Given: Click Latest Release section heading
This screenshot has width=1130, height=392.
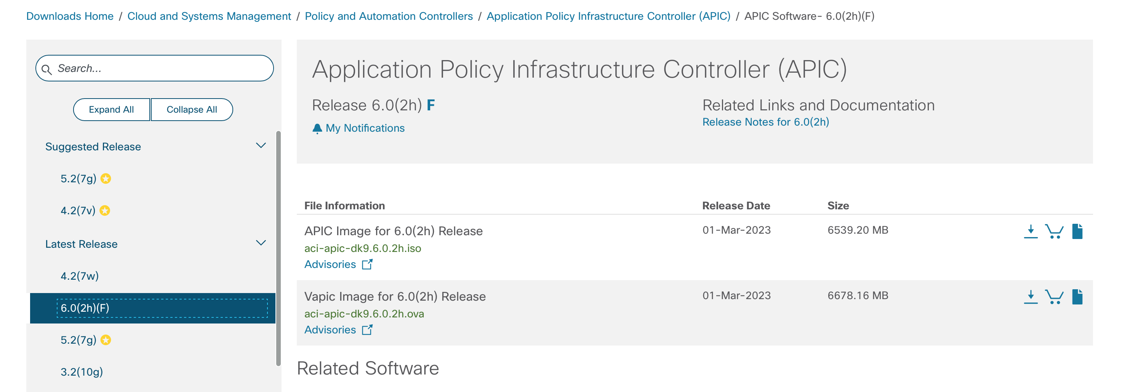Looking at the screenshot, I should pyautogui.click(x=81, y=244).
